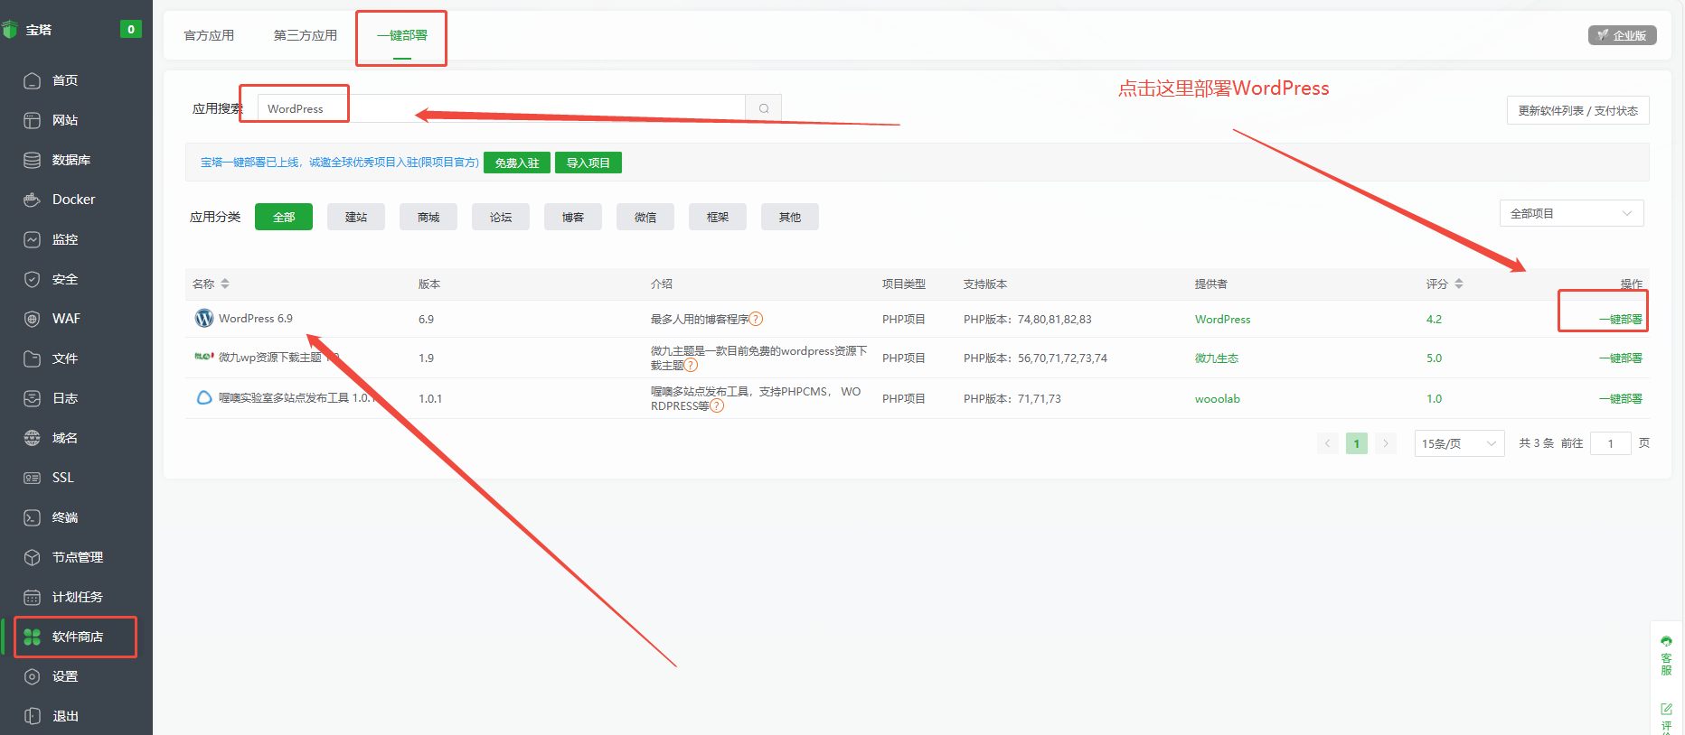Filter by 全部 category

(x=284, y=217)
